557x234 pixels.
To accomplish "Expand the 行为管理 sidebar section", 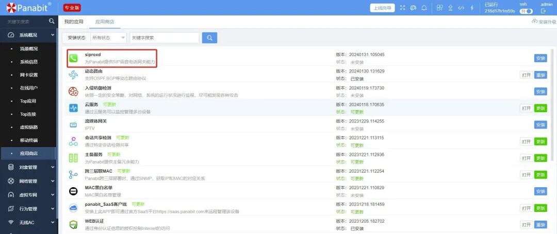I will 29,208.
